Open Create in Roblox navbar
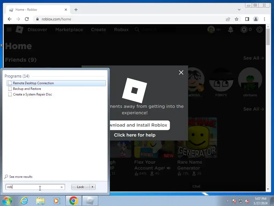 [x=98, y=30]
